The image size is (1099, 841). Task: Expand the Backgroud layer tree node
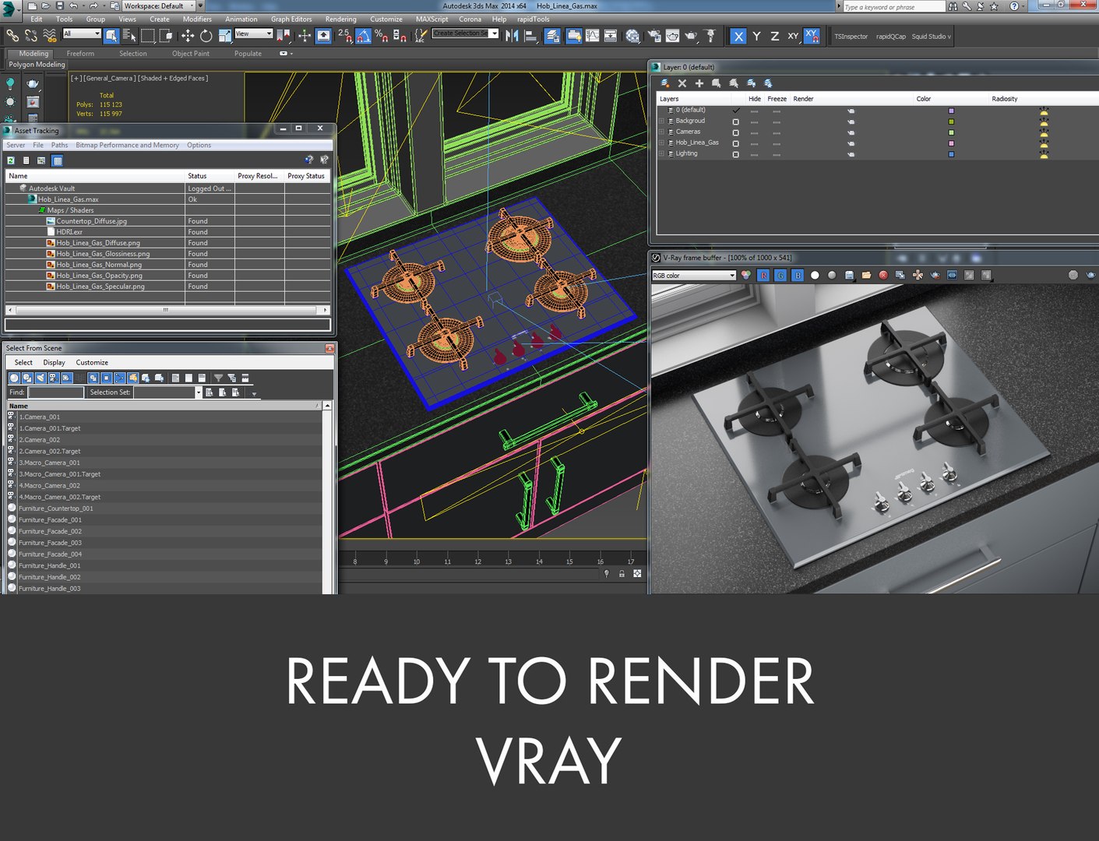pyautogui.click(x=662, y=121)
